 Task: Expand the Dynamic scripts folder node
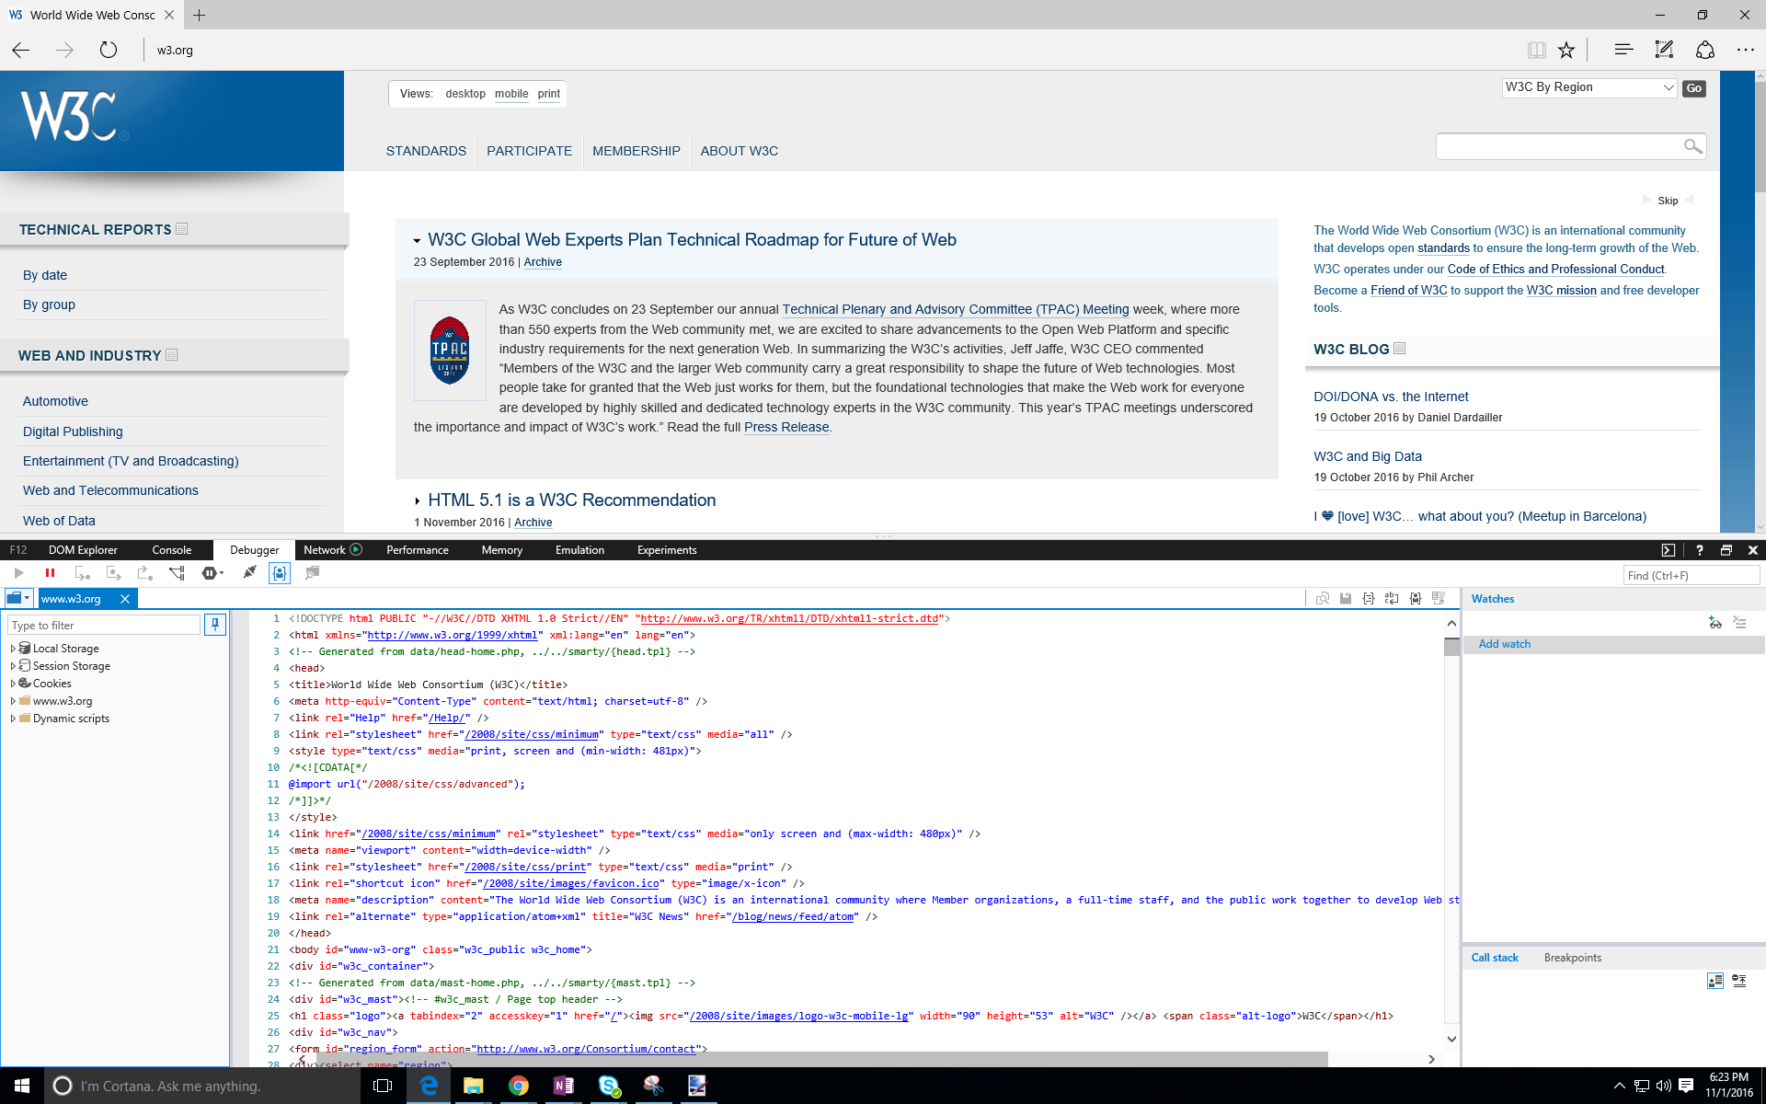coord(13,719)
